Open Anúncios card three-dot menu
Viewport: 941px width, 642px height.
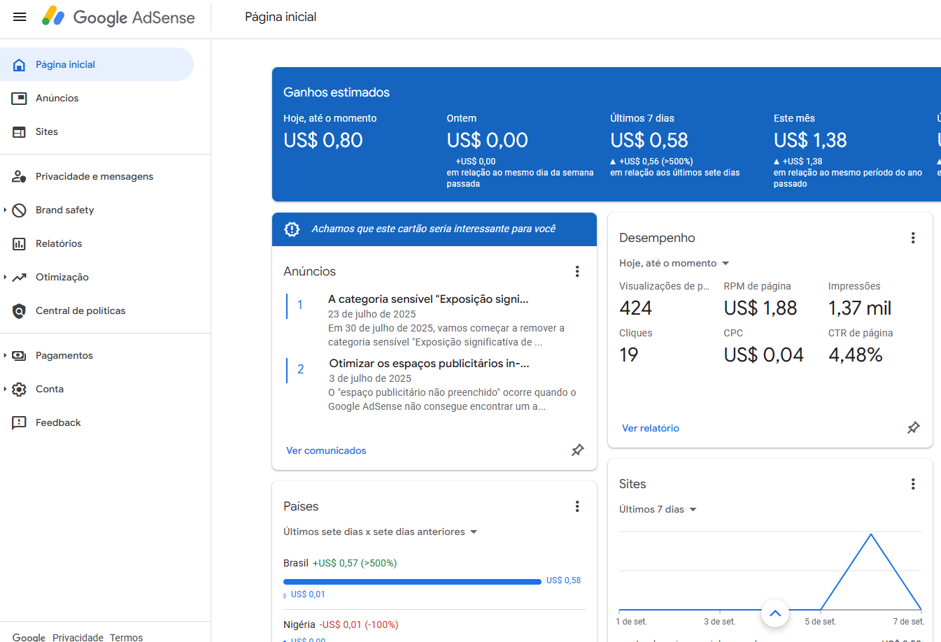pos(576,271)
